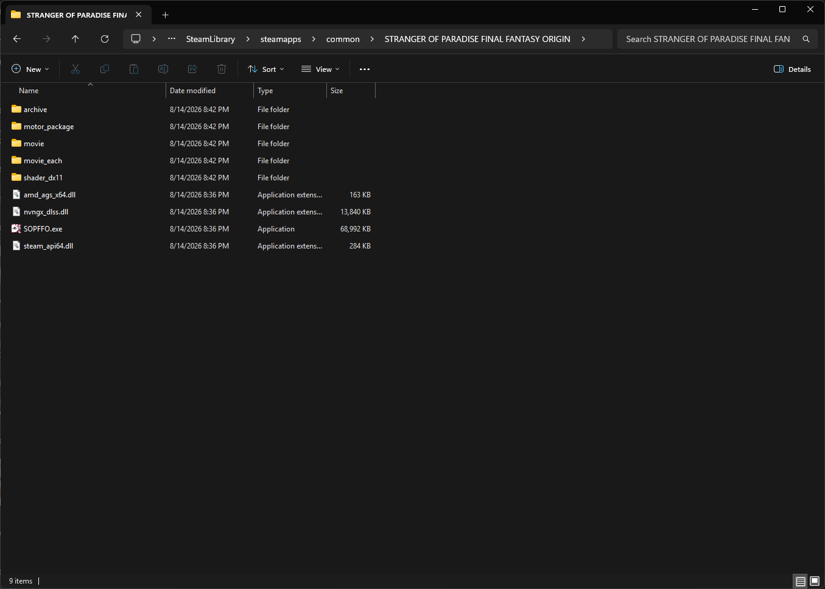This screenshot has width=825, height=589.
Task: Open the View dropdown menu
Action: (320, 69)
